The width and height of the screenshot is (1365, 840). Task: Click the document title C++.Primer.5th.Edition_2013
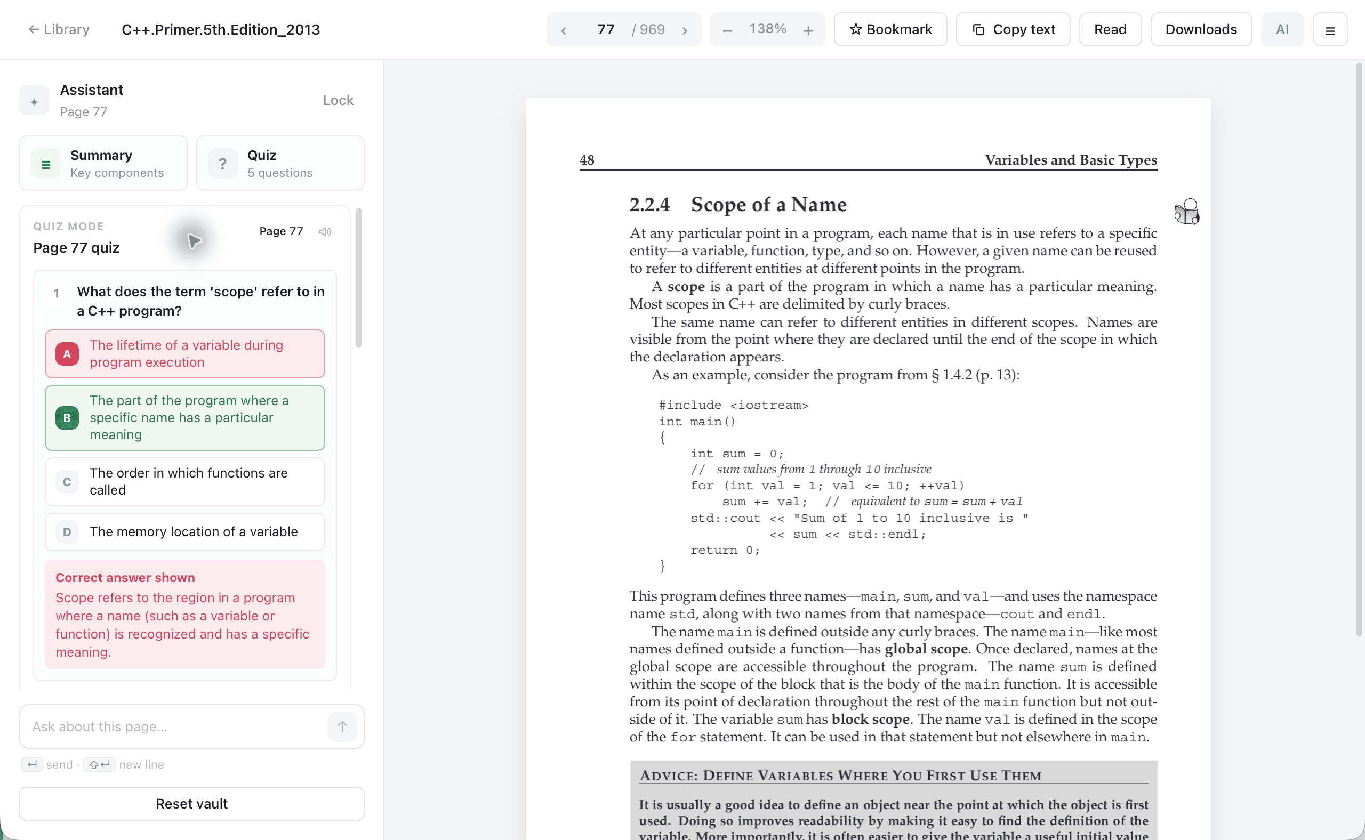(221, 29)
